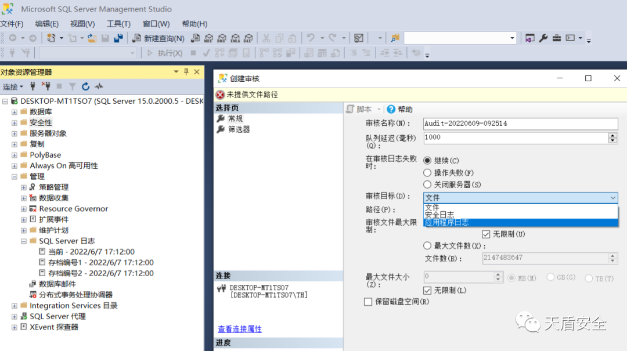
Task: Expand the 安全性 node in the tree
Action: [x=15, y=122]
